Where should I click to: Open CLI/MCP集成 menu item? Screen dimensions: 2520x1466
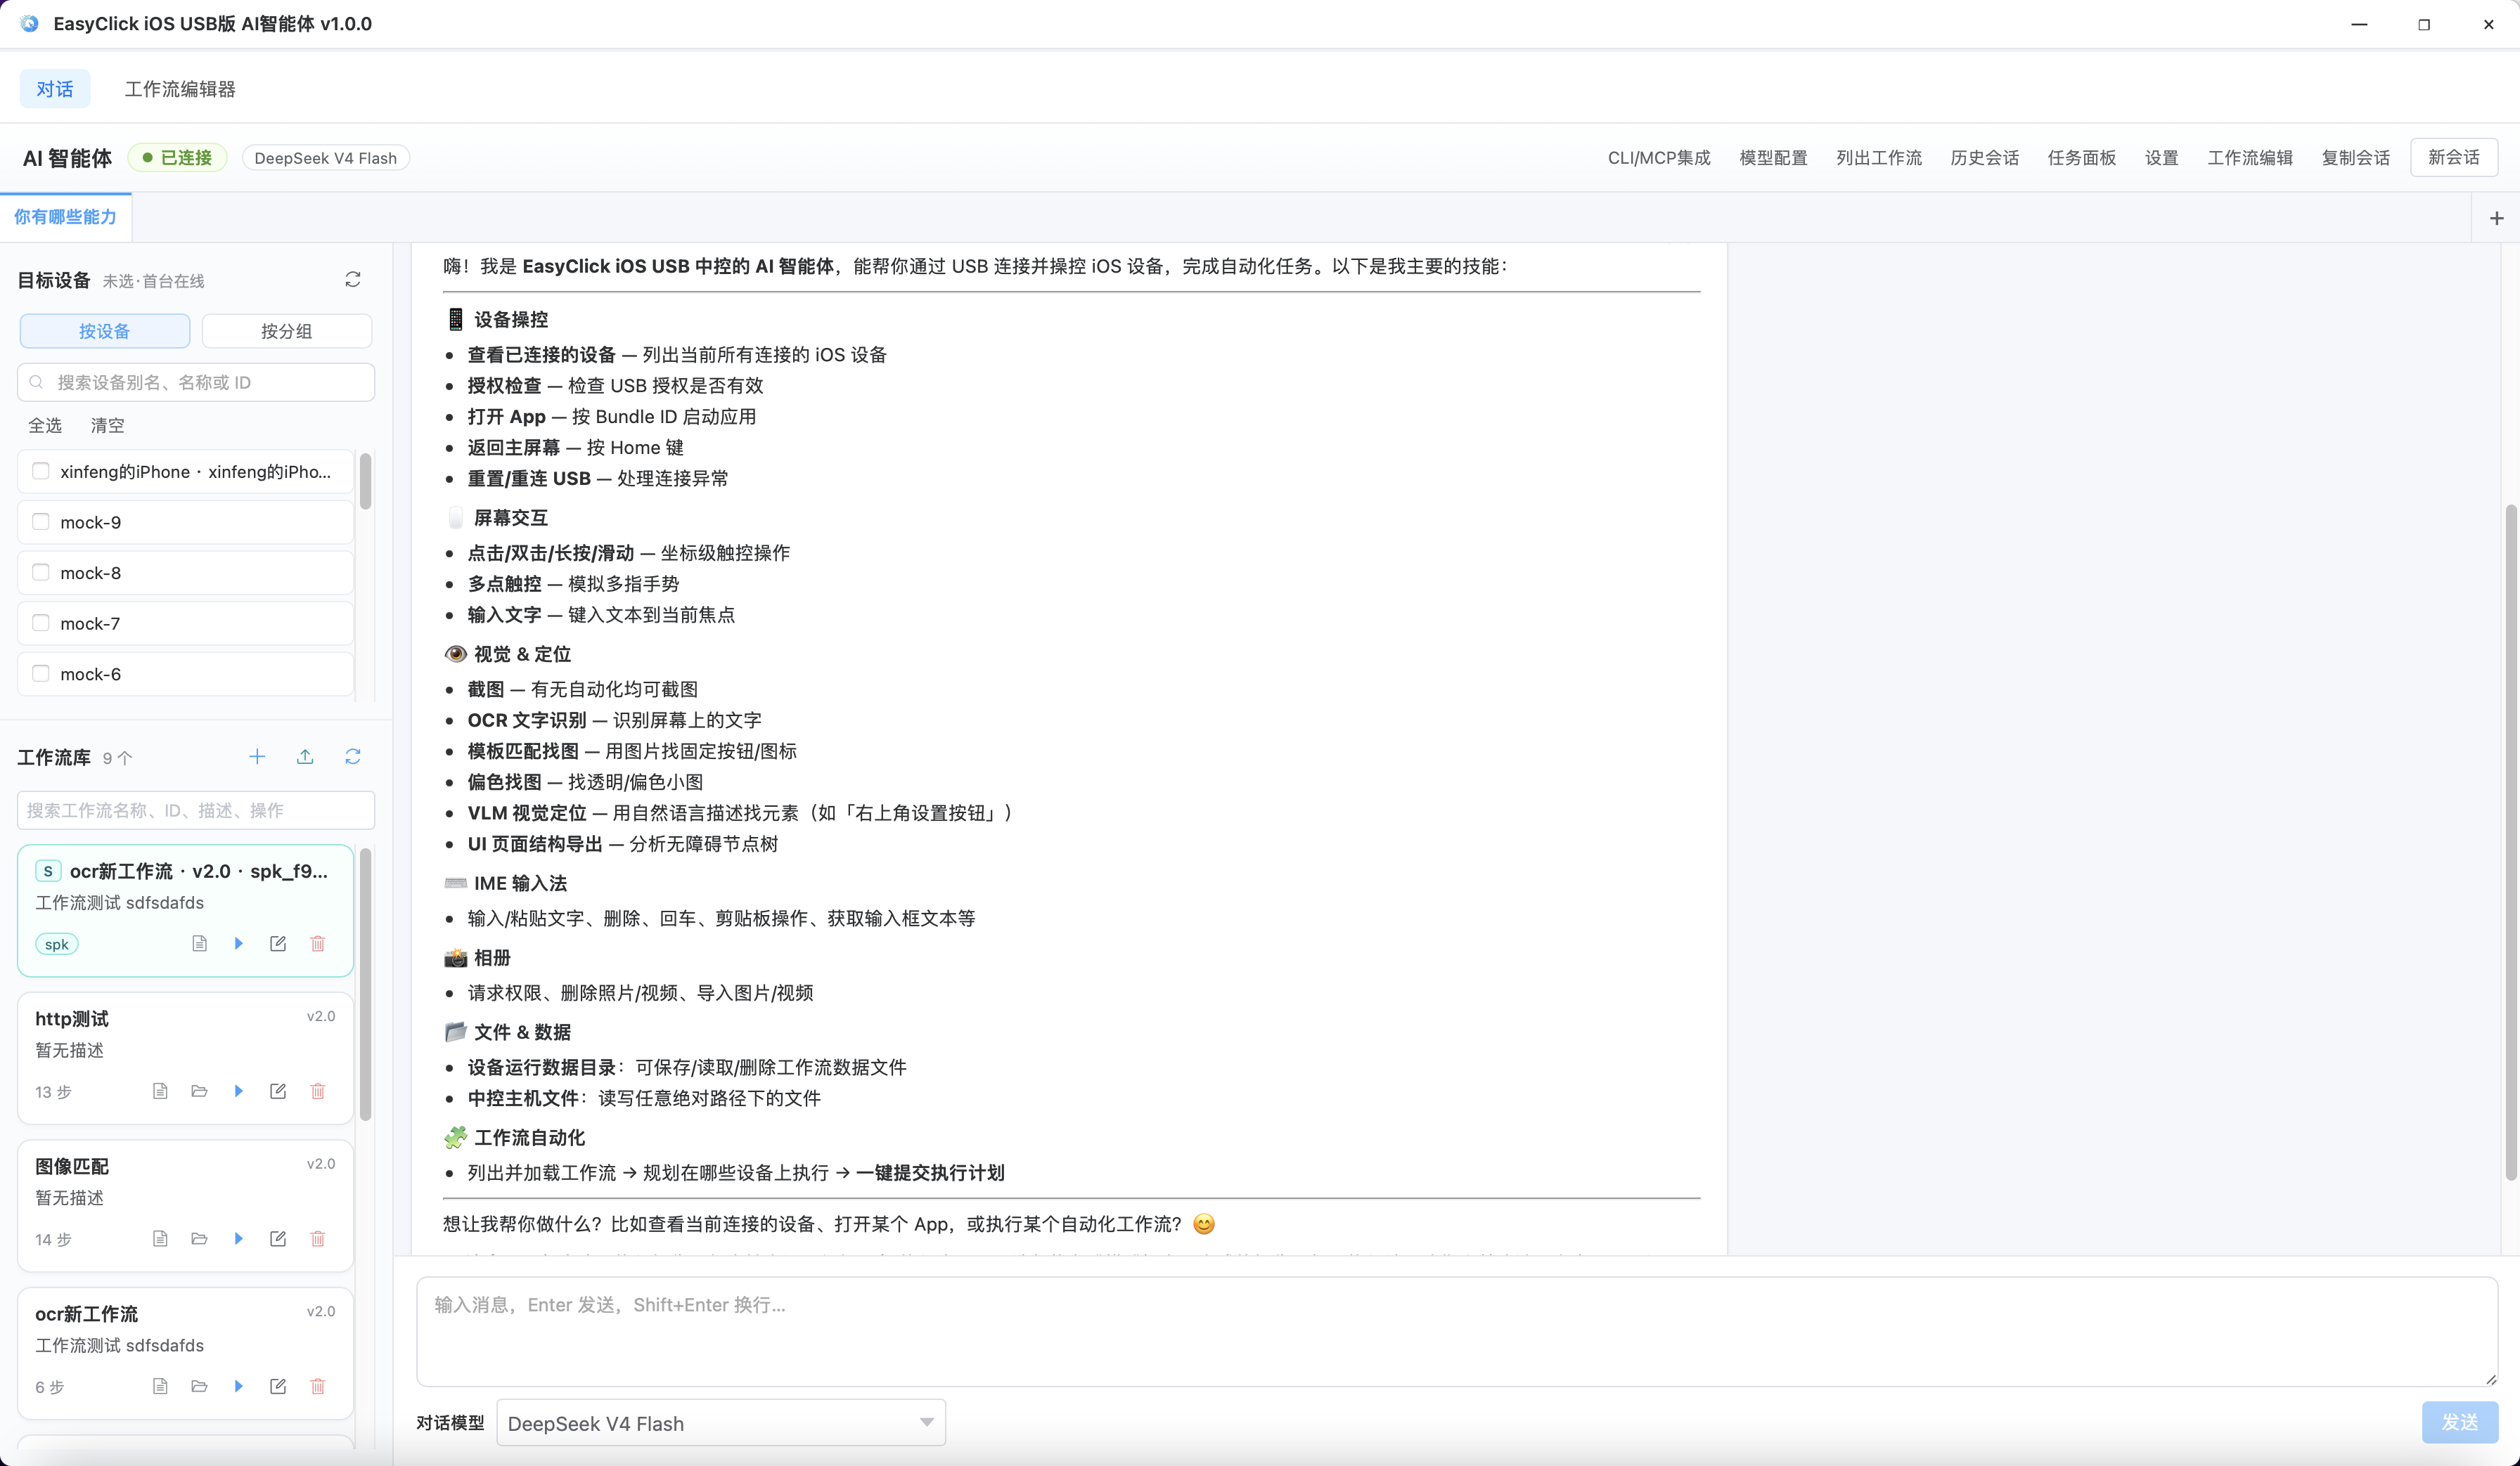point(1659,158)
